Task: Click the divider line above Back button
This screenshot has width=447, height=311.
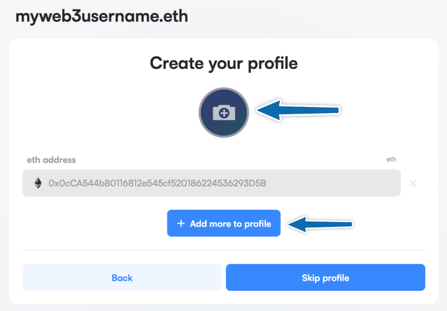Action: 223,250
